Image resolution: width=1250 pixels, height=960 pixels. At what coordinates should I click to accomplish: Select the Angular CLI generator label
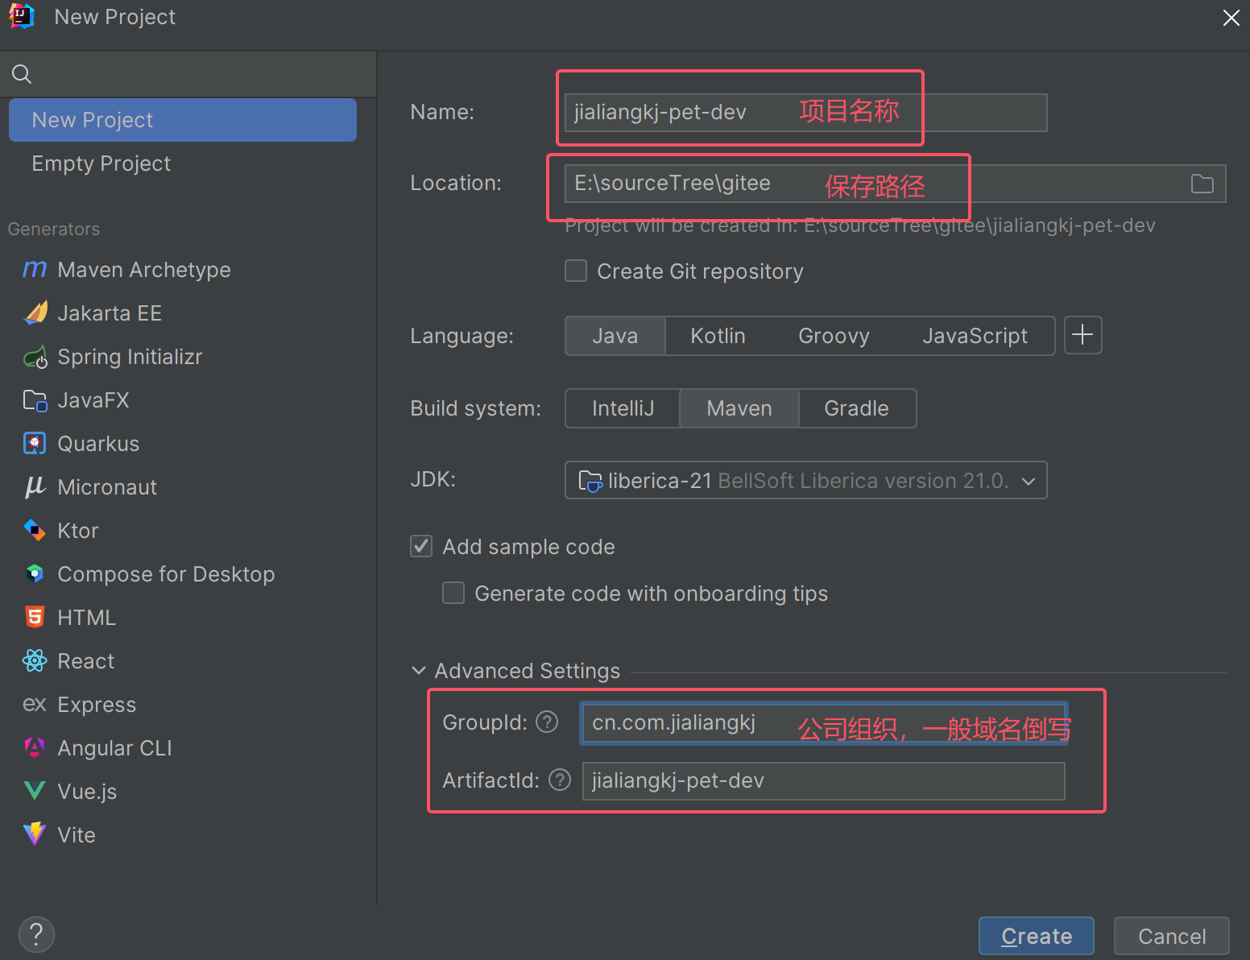(x=114, y=748)
